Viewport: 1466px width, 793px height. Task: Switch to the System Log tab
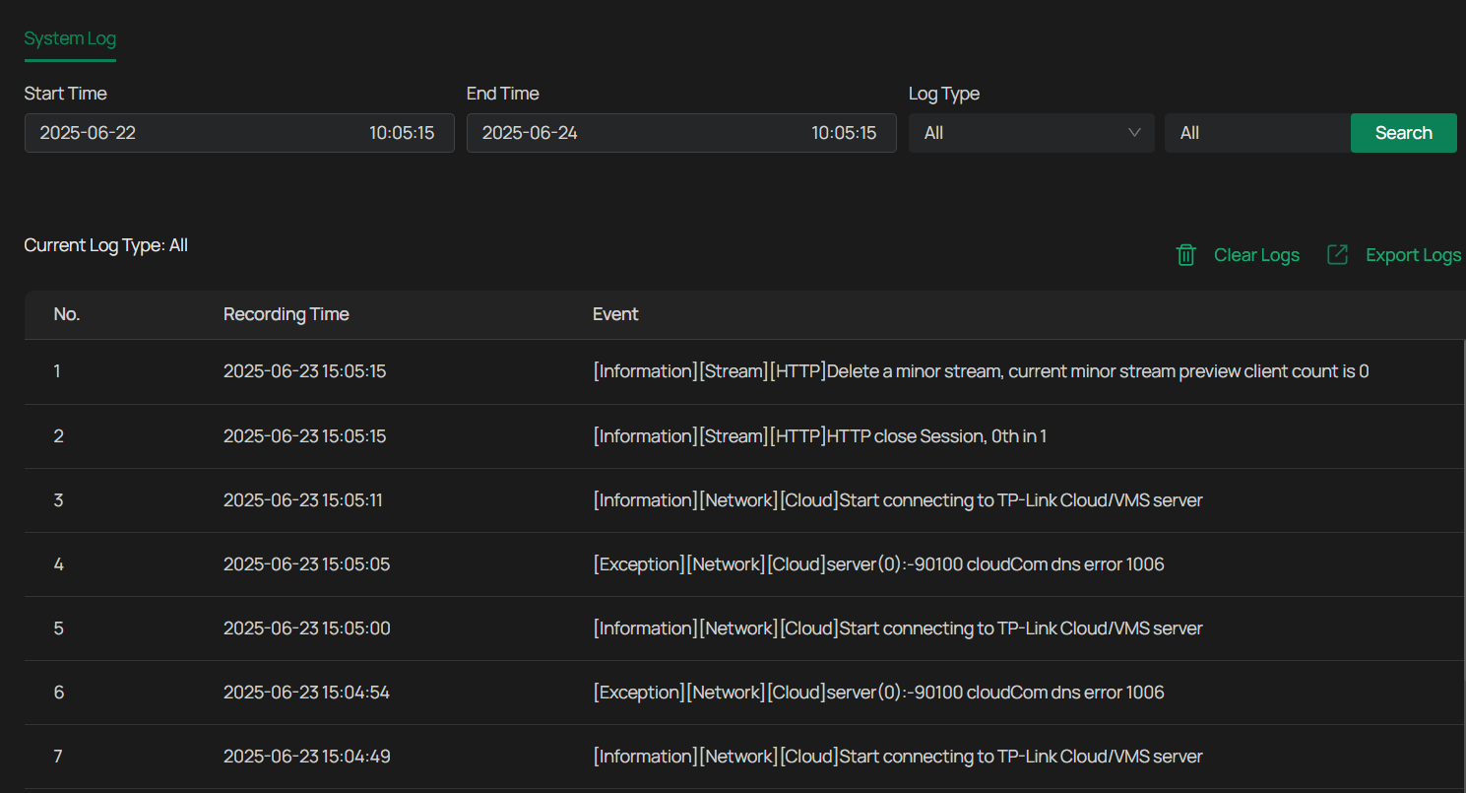point(70,39)
